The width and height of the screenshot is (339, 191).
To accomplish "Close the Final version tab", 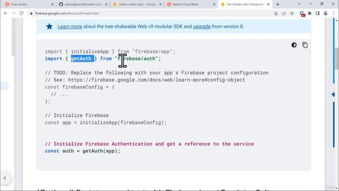I will (x=52, y=4).
